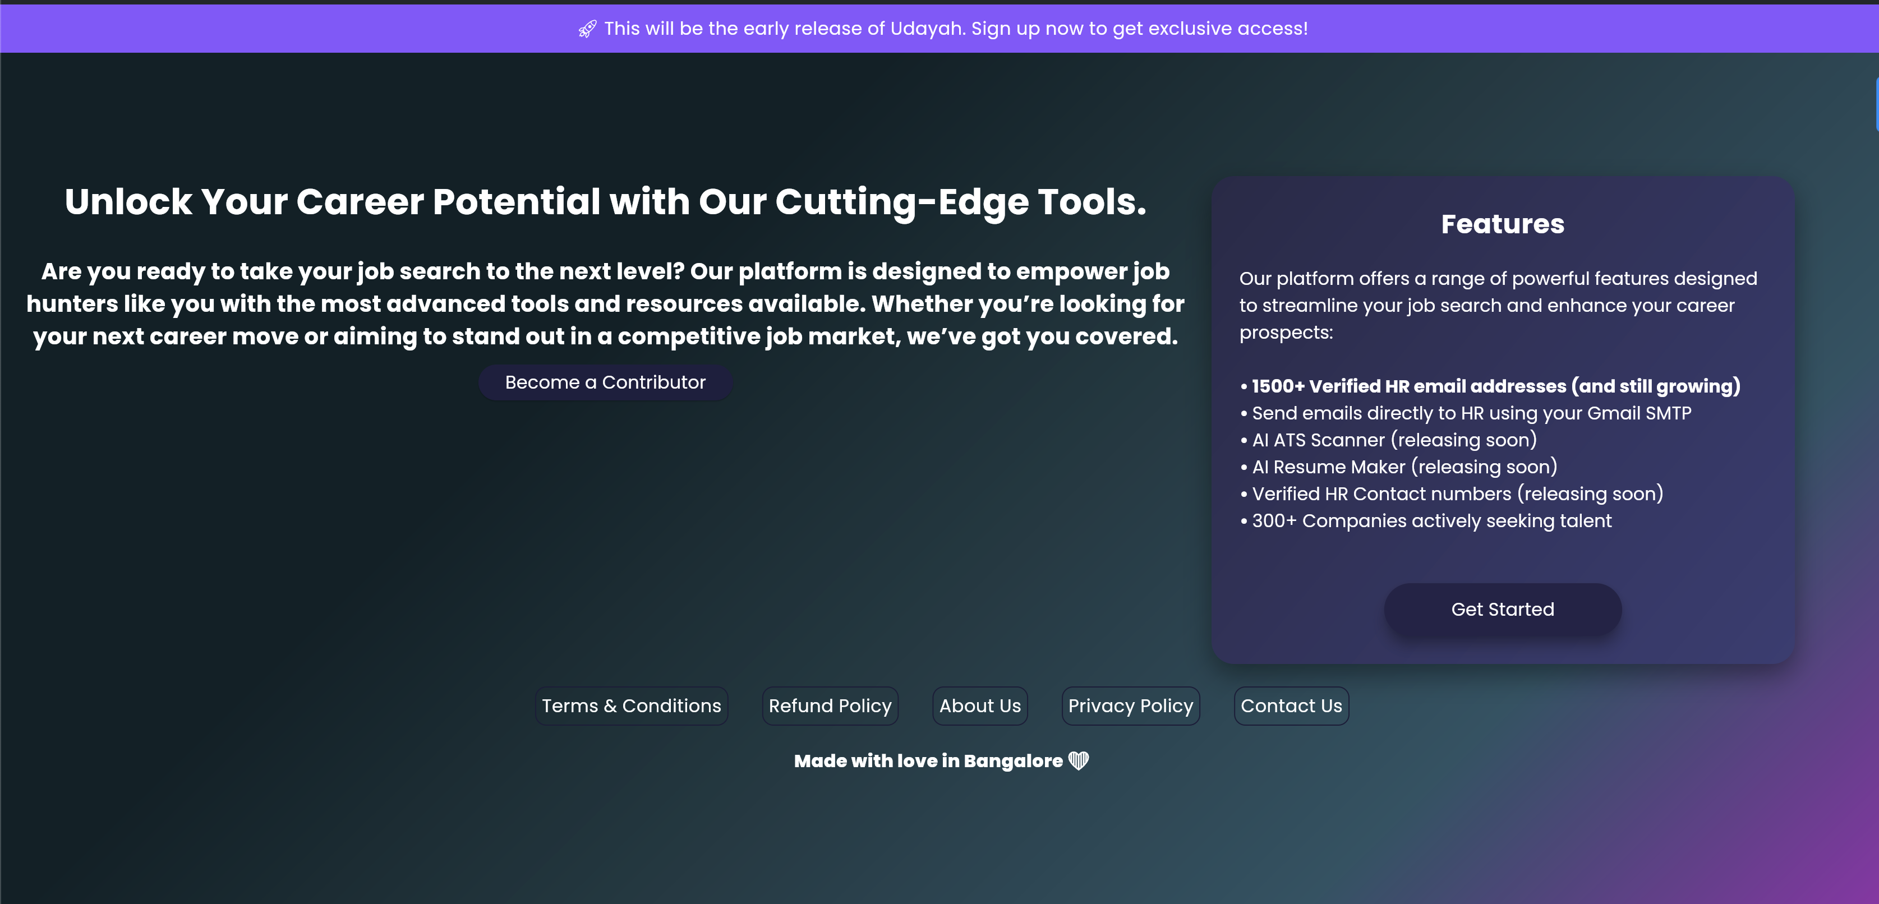Click the rocket icon in the banner
This screenshot has width=1879, height=904.
(x=587, y=29)
